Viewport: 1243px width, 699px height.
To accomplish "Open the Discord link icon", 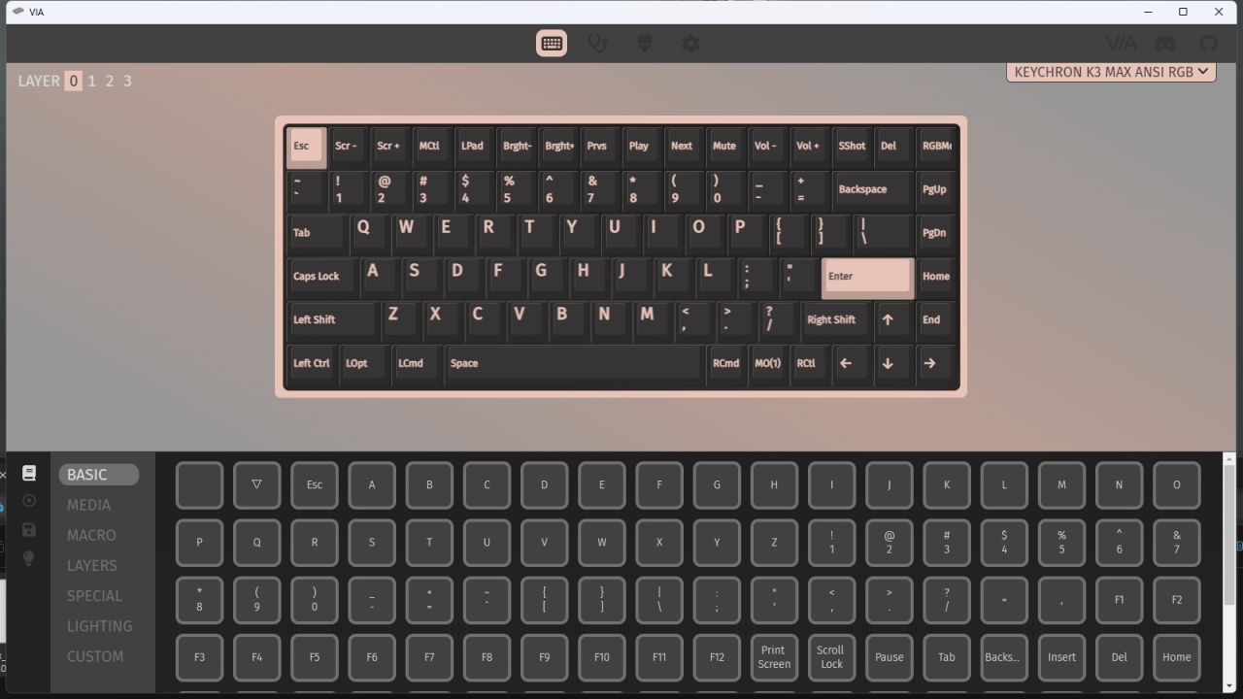I will 1165,44.
